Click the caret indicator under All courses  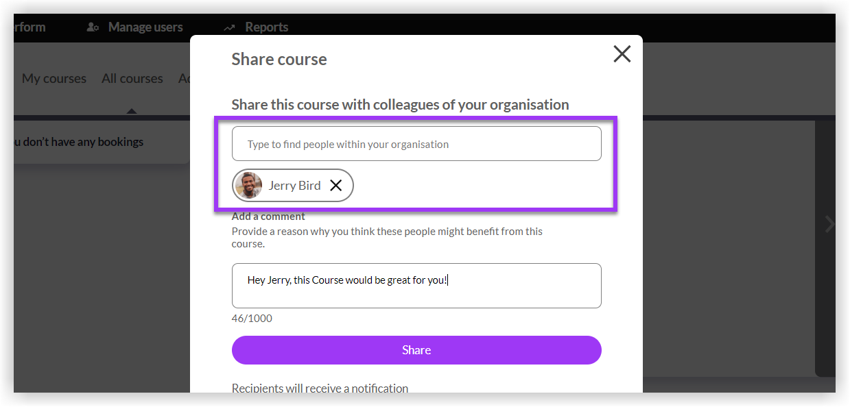click(131, 110)
